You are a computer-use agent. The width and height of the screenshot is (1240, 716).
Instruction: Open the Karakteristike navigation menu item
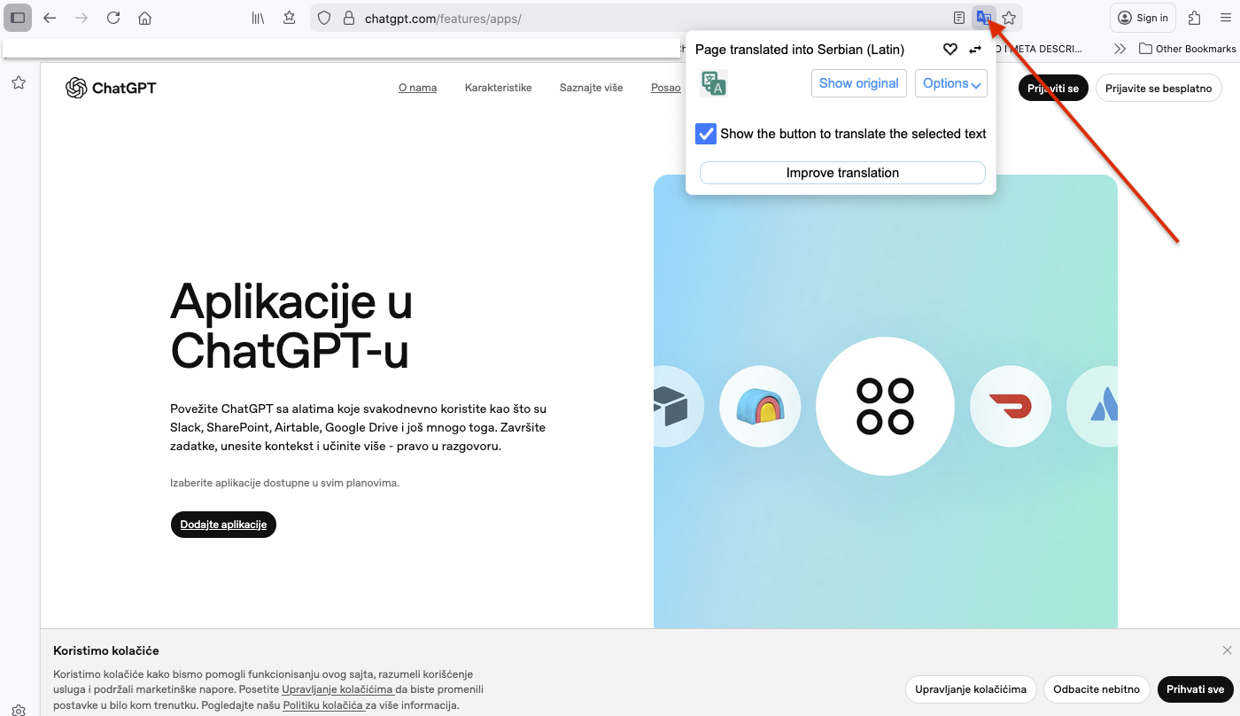[x=498, y=88]
